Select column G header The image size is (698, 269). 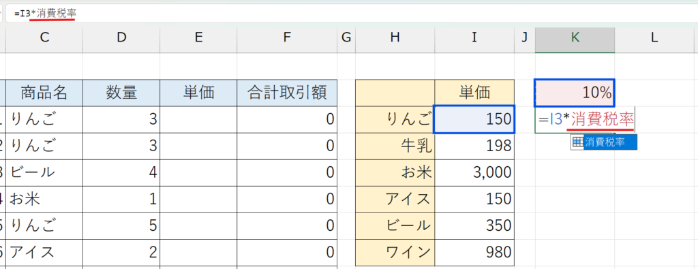pos(346,37)
